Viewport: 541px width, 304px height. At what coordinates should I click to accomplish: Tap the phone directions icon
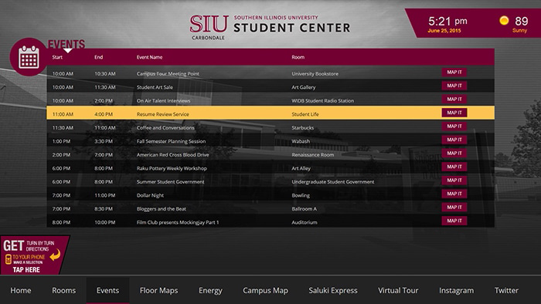(9, 259)
